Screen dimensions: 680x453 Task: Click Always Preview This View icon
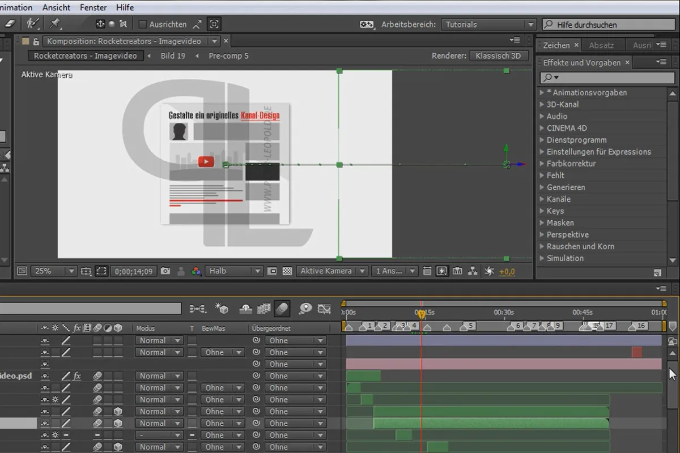[x=22, y=271]
